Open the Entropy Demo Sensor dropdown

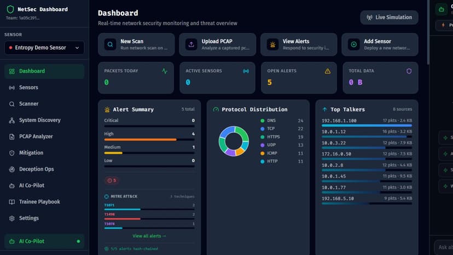[44, 48]
